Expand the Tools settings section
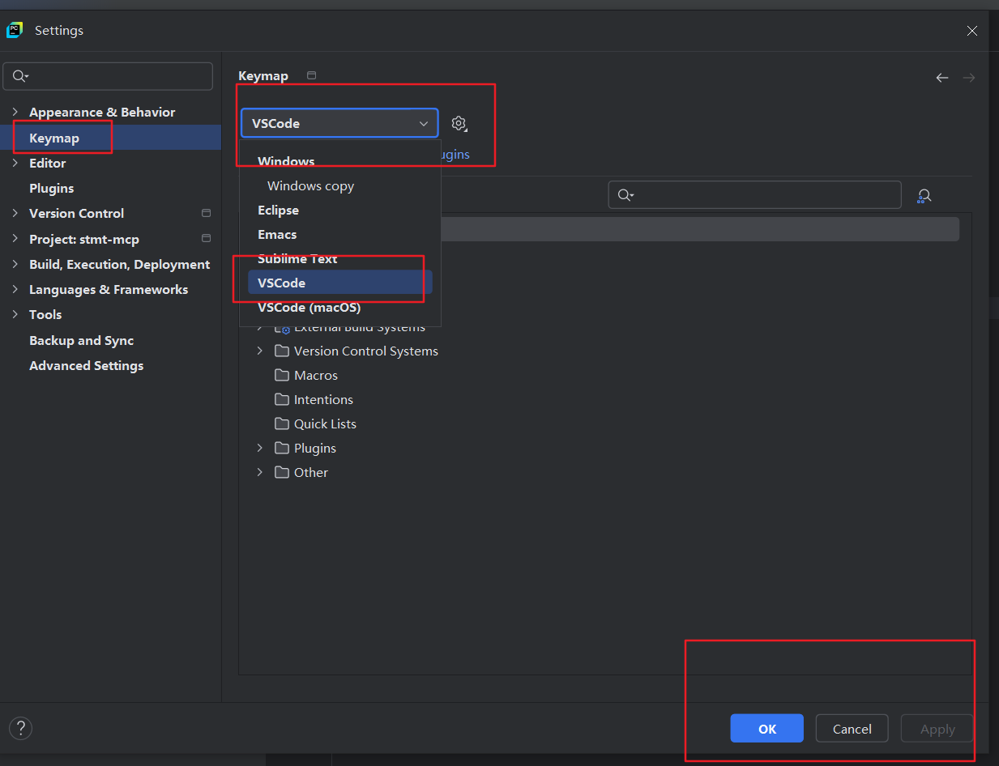This screenshot has width=999, height=766. [15, 314]
